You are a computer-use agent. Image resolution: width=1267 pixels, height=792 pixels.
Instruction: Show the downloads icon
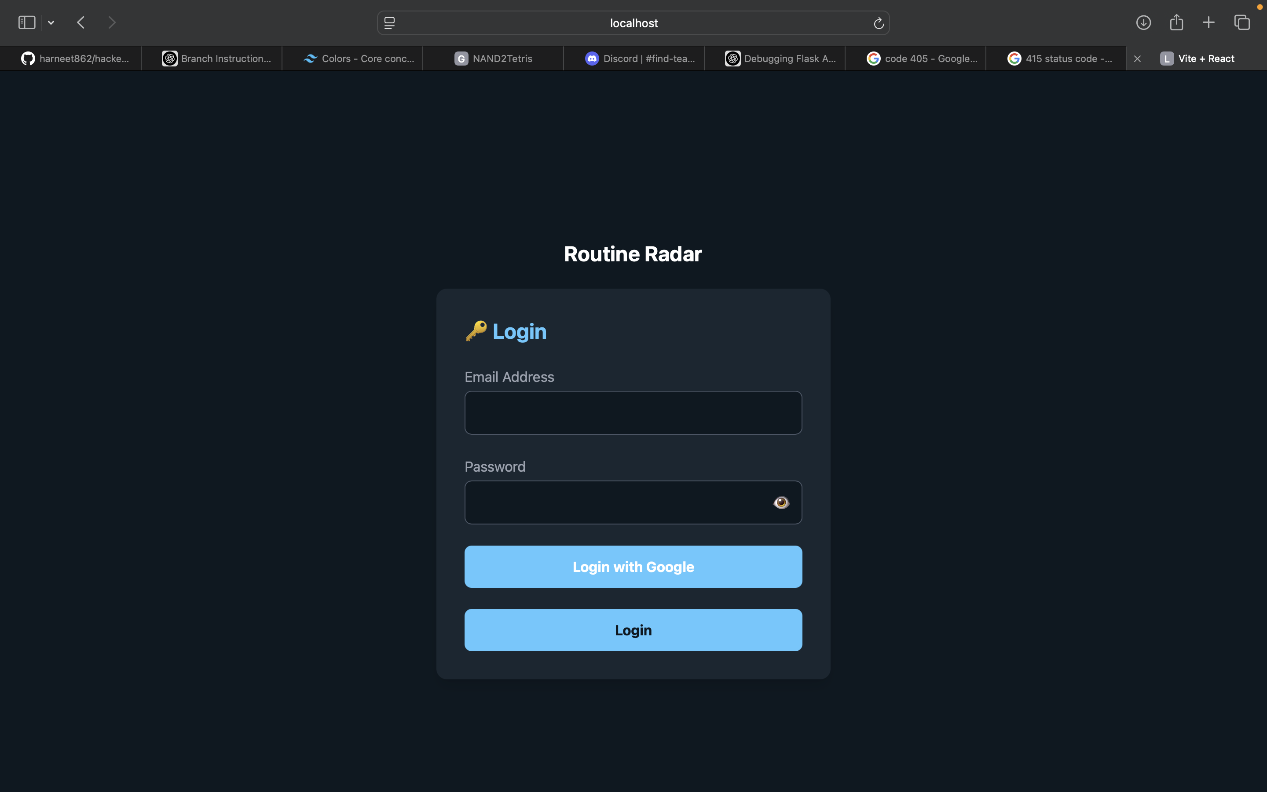(1143, 22)
